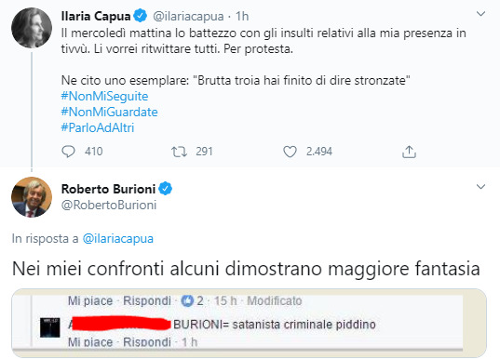500x359 pixels.
Task: Click the thumbs-up reaction icon in the screenshot
Action: (187, 300)
